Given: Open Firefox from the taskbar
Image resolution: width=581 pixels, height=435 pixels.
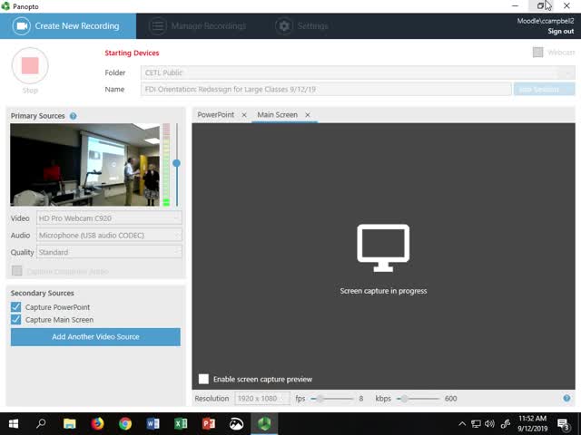Looking at the screenshot, I should pyautogui.click(x=97, y=423).
